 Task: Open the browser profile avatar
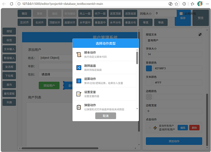click(x=200, y=4)
